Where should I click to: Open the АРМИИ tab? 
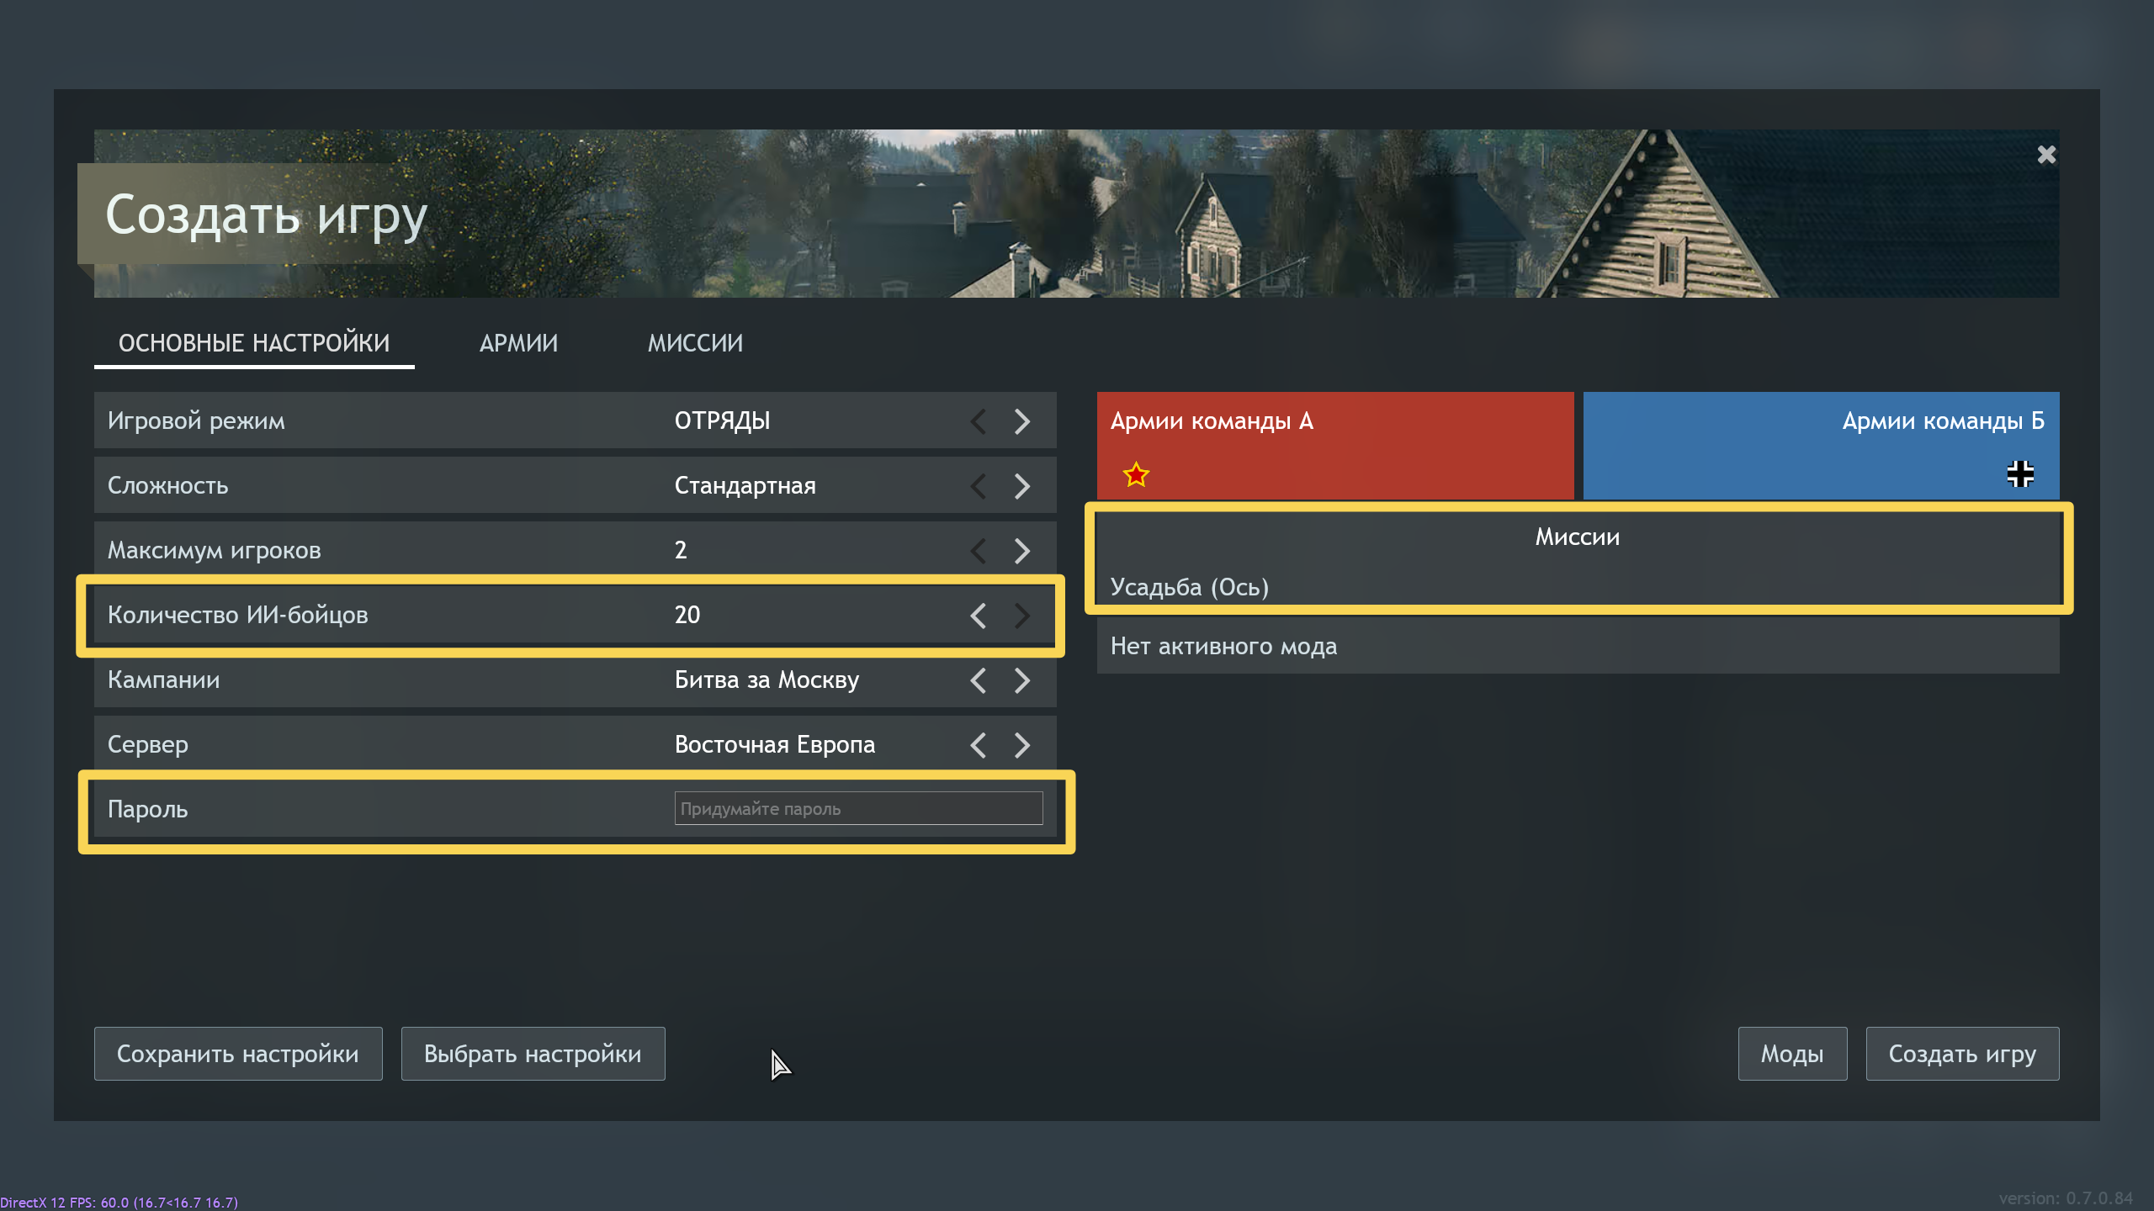click(x=518, y=343)
